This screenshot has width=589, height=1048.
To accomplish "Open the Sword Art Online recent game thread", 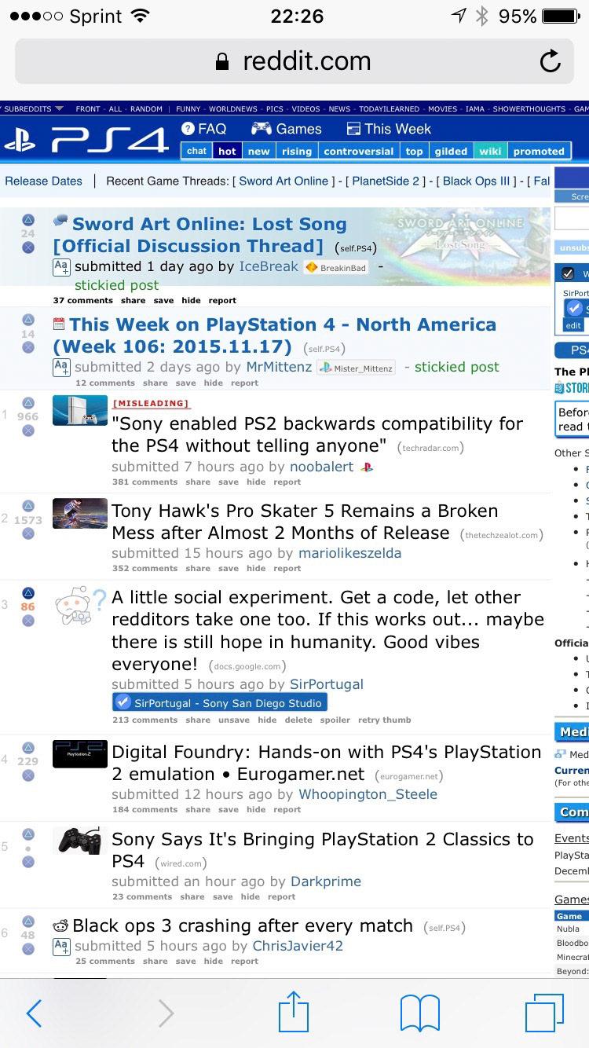I will [x=284, y=181].
